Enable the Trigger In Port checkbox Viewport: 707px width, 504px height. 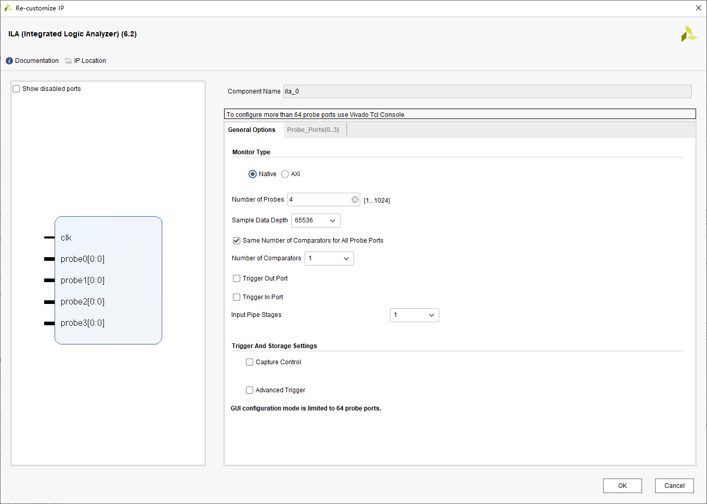coord(237,297)
